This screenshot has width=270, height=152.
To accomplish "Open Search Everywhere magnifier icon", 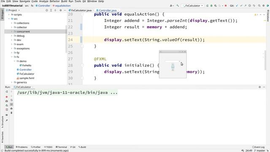I will click(259, 5).
